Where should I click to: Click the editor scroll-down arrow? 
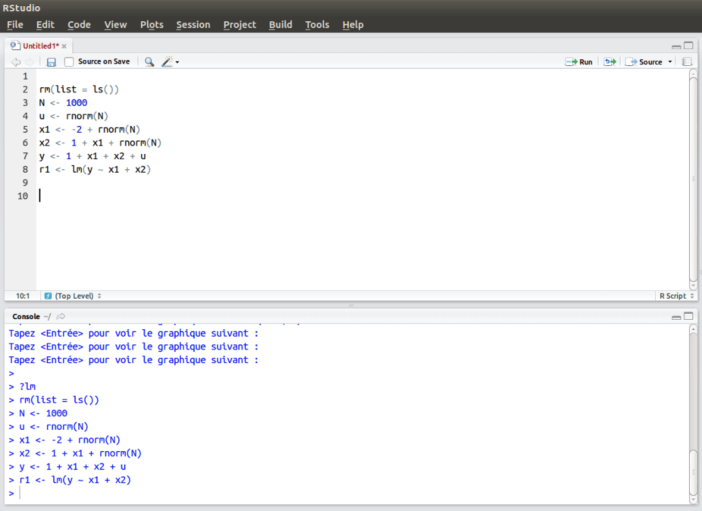click(x=693, y=286)
